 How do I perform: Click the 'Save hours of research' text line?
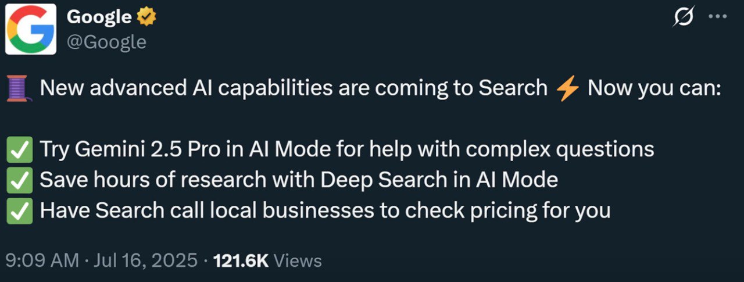tap(298, 180)
